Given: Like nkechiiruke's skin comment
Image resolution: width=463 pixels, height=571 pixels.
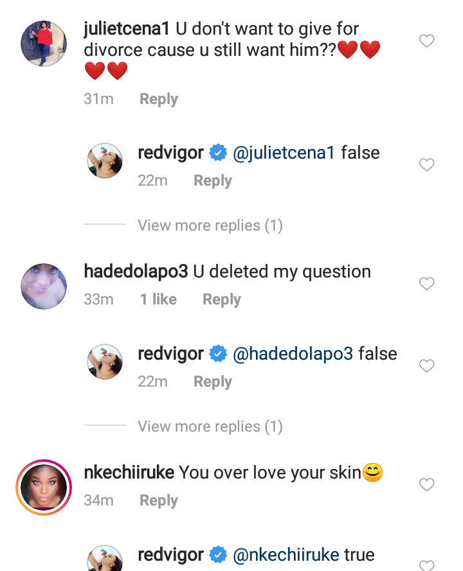Looking at the screenshot, I should coord(426,485).
